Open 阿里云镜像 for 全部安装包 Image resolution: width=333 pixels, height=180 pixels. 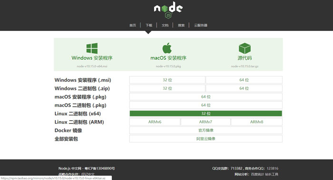206,139
